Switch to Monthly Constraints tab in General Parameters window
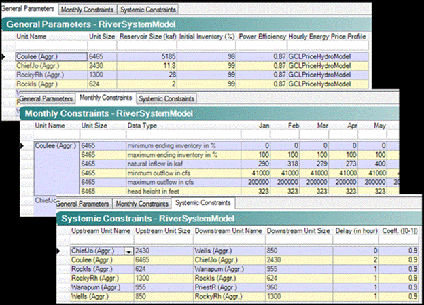This screenshot has height=305, width=424. pos(87,10)
